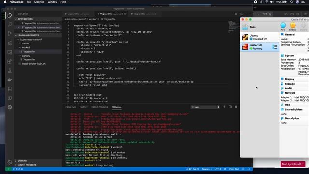Open the Search view in activity bar
The height and width of the screenshot is (174, 309).
(x=10, y=25)
